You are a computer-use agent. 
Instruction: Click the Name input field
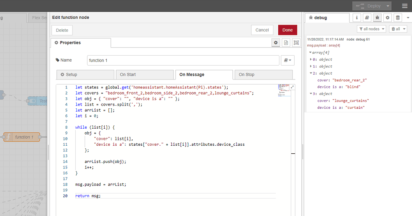[183, 60]
